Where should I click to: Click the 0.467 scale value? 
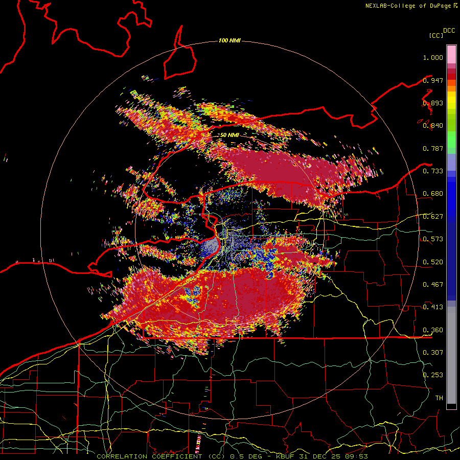click(433, 285)
